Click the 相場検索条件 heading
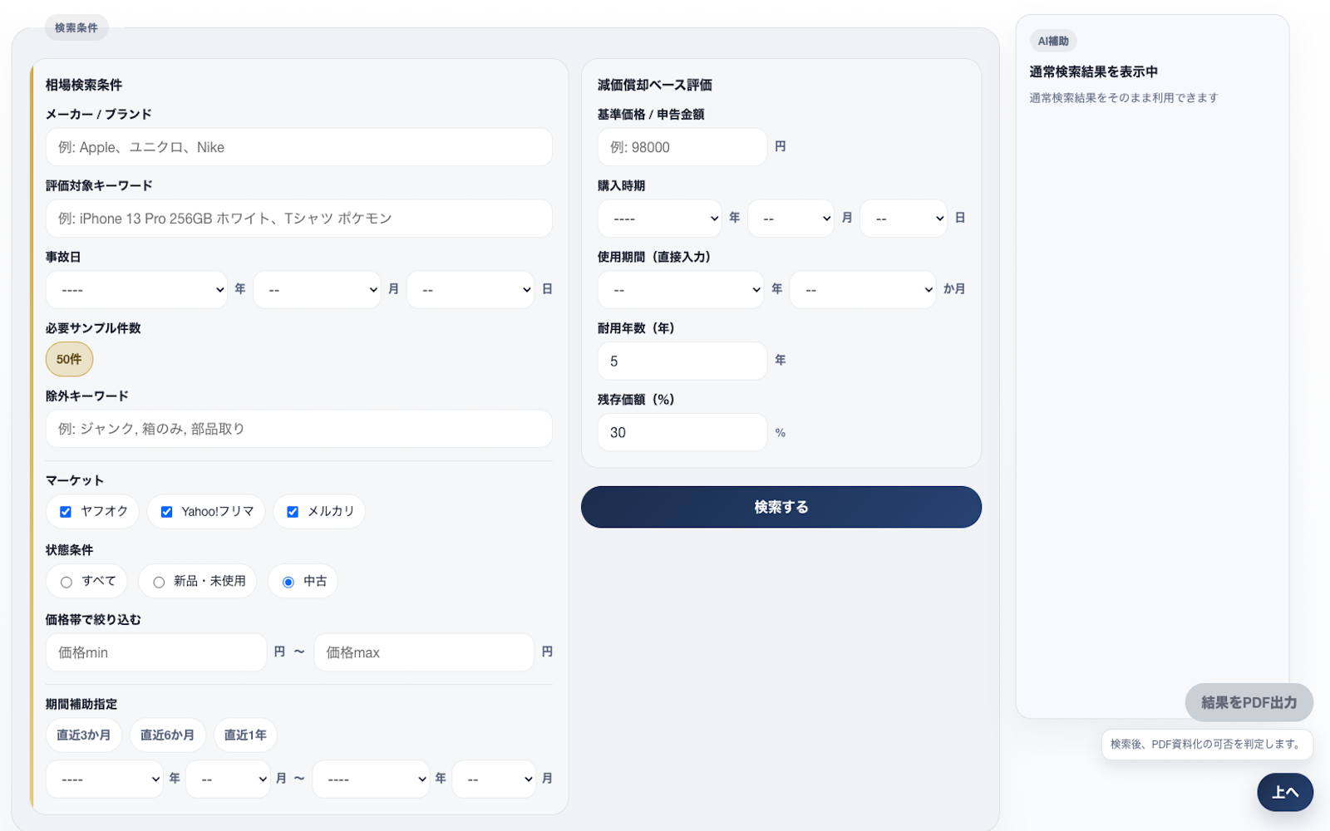This screenshot has height=831, width=1330. coord(84,85)
